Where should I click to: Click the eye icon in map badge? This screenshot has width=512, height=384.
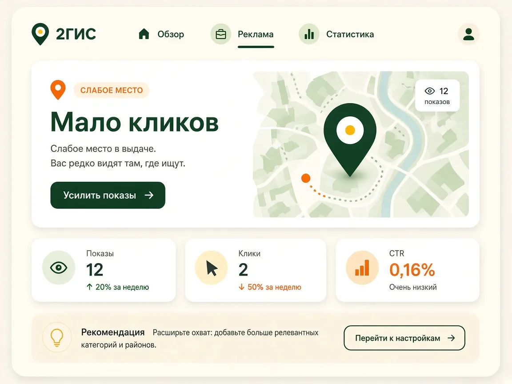430,91
